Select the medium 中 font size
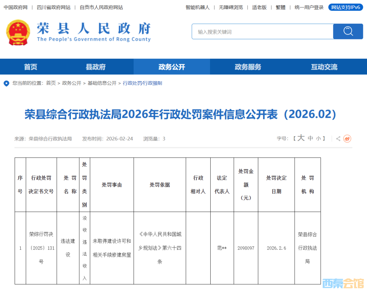 310,139
